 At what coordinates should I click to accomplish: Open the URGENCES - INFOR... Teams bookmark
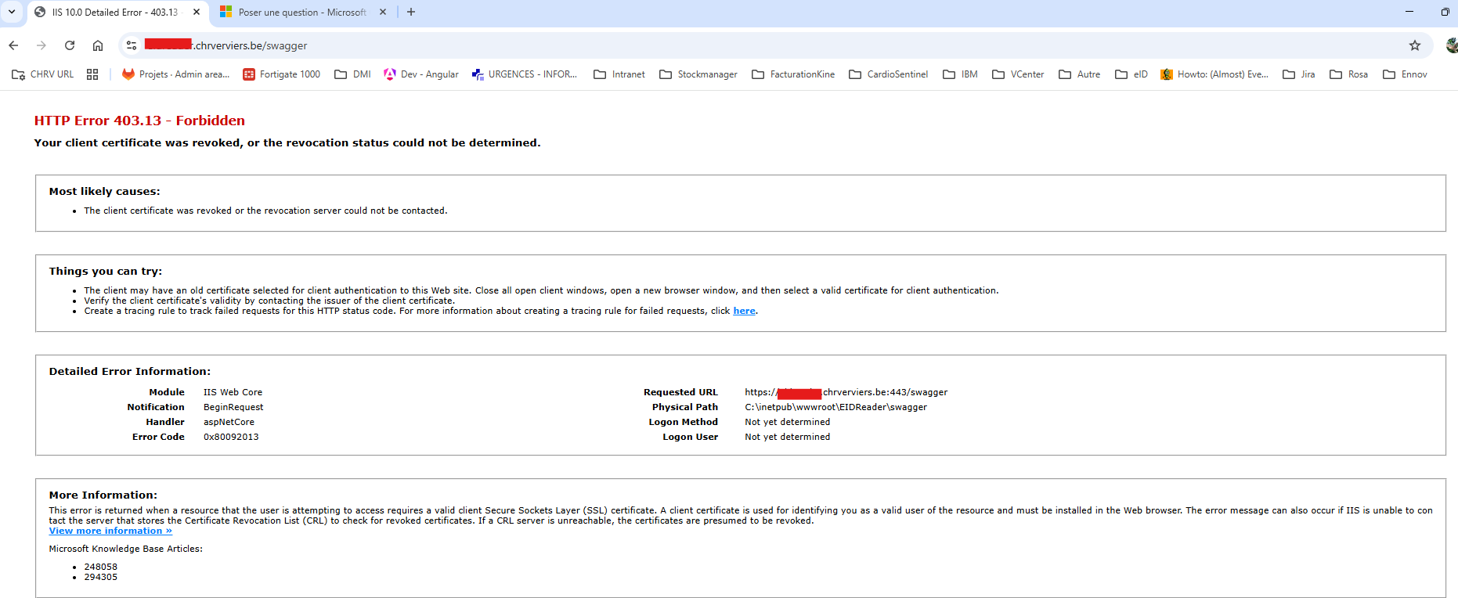click(524, 74)
